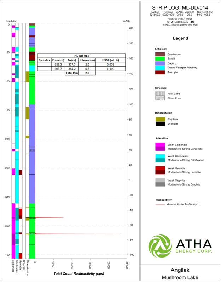Select the Sulphide olive legend swatch
This screenshot has height=282, width=221.
(160, 119)
